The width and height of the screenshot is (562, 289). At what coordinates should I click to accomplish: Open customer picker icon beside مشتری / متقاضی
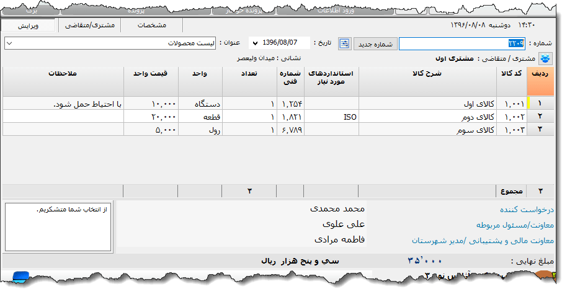545,58
